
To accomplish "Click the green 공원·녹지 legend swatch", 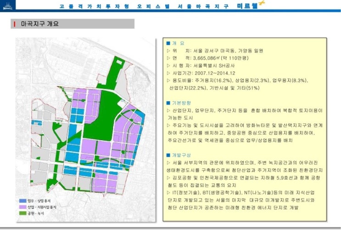I will [x=22, y=213].
